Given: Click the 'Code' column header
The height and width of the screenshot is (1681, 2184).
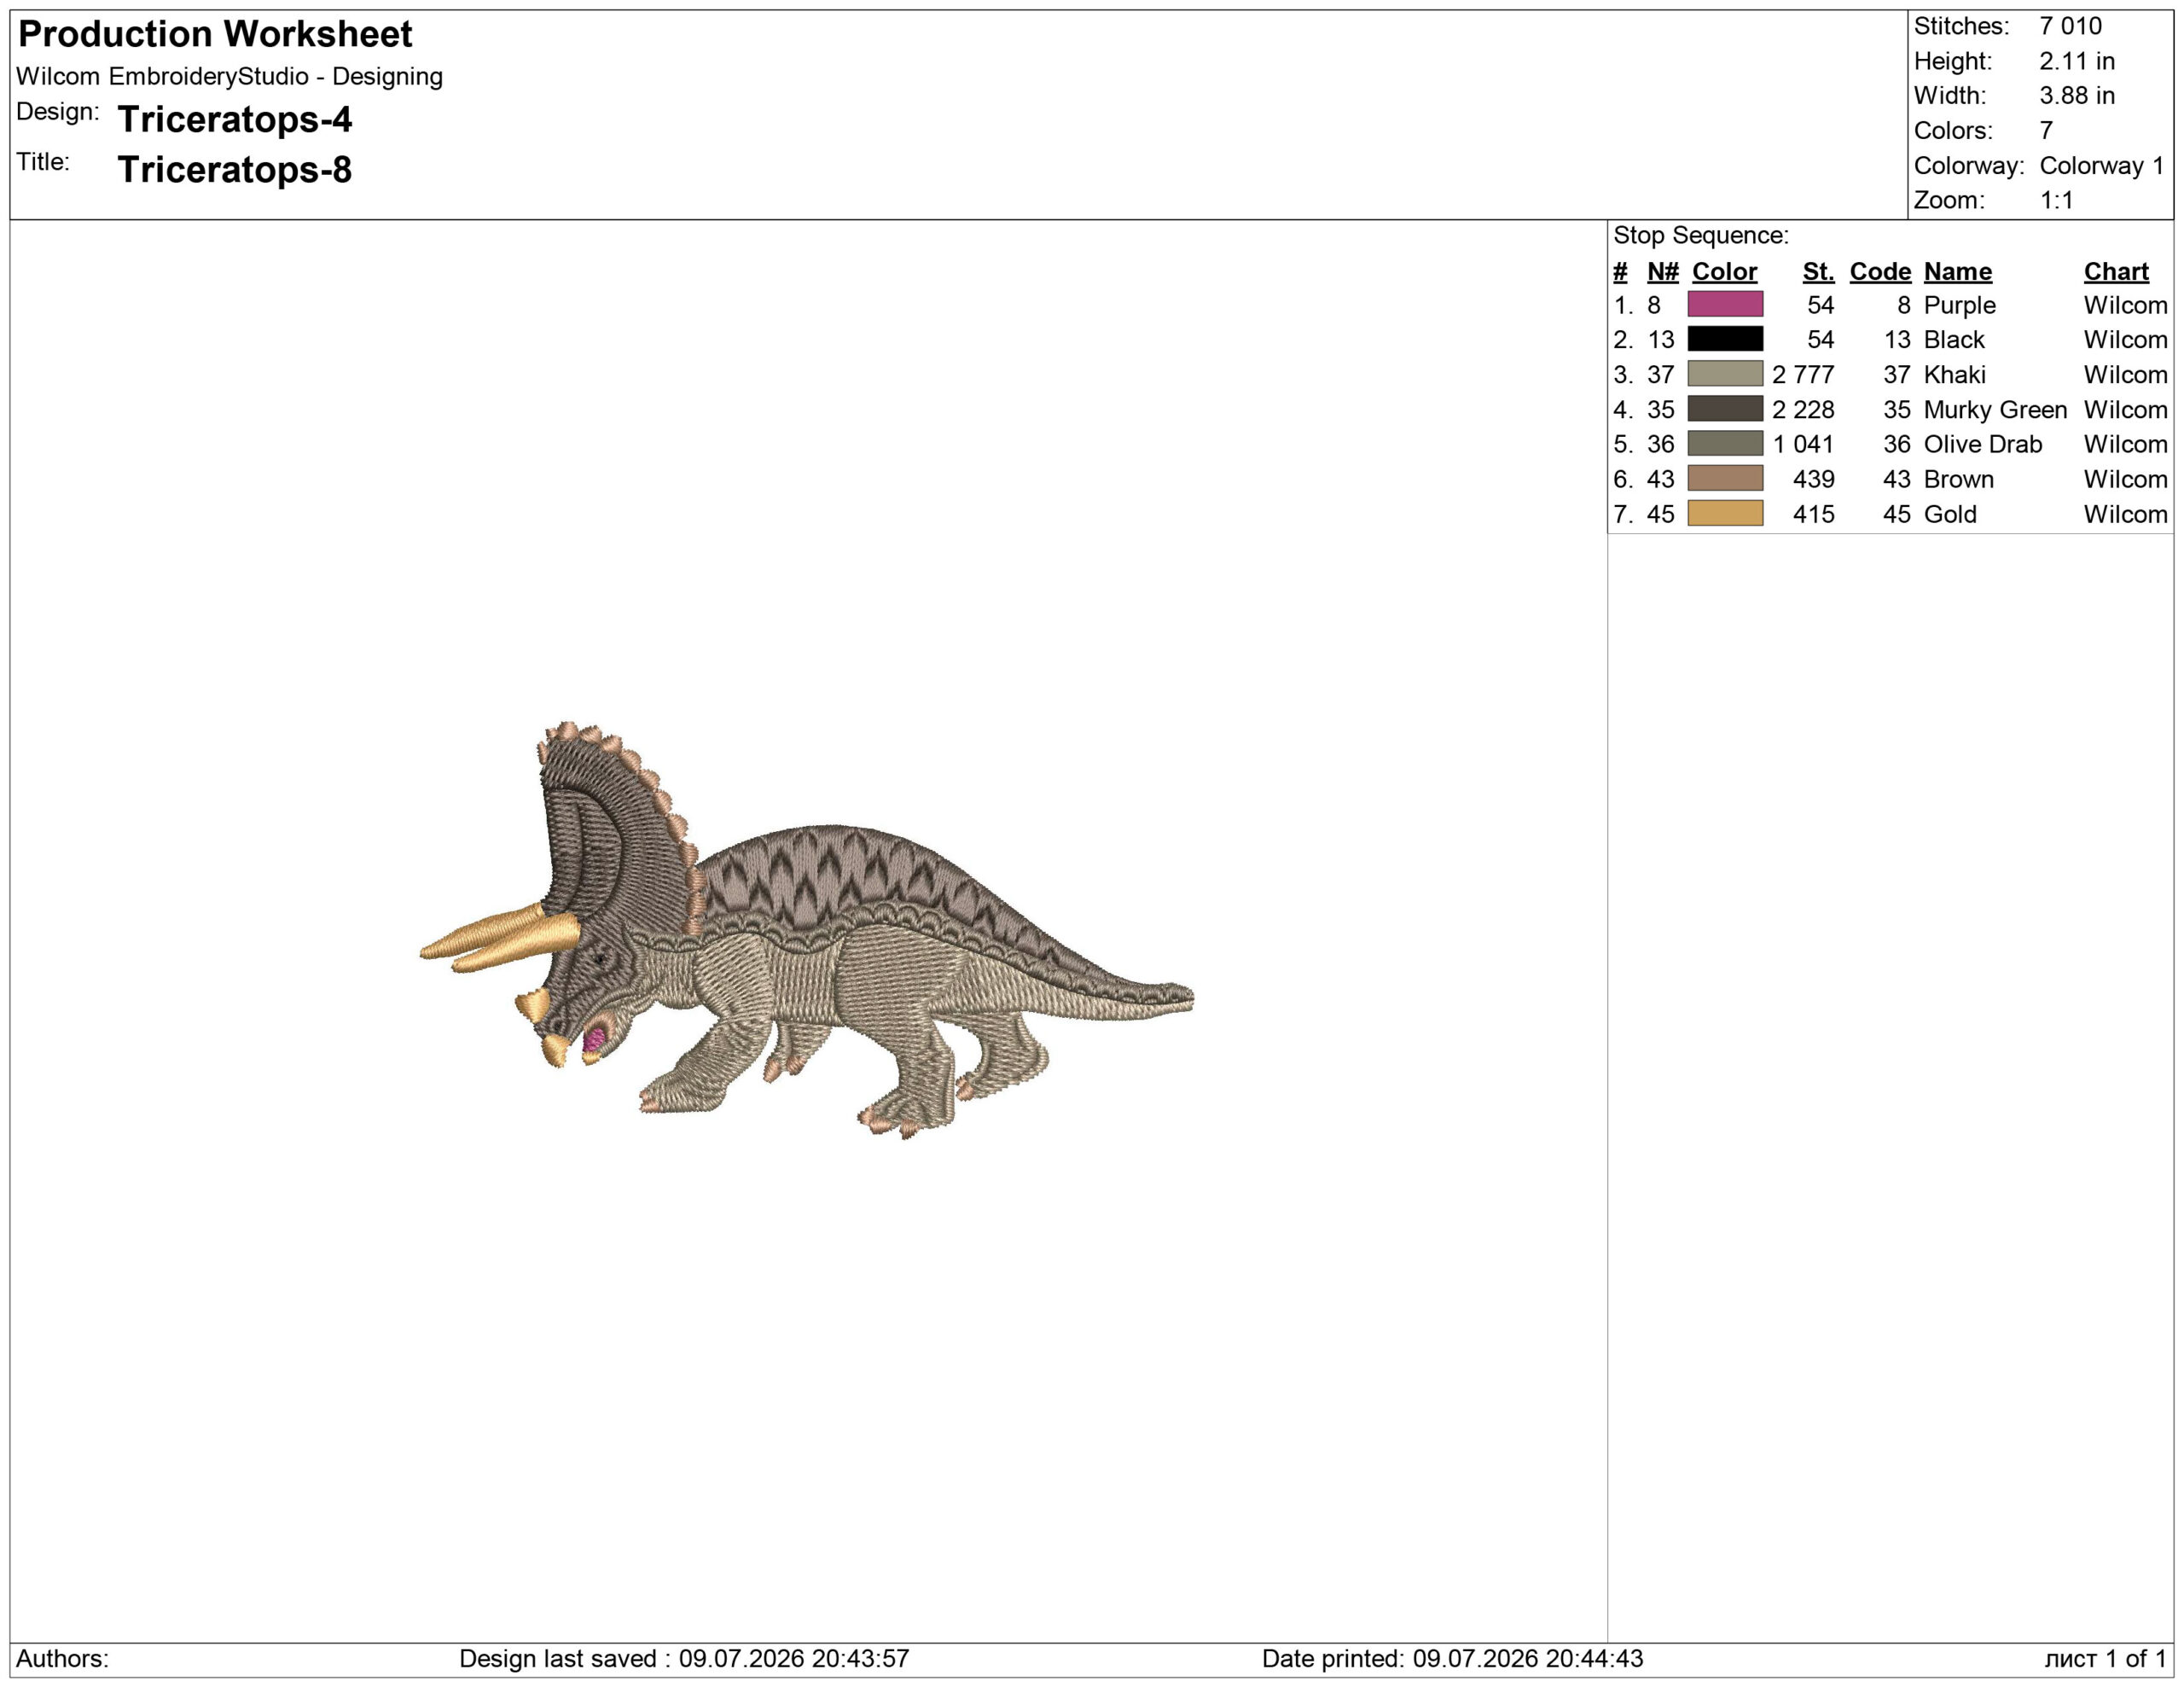Looking at the screenshot, I should (1880, 271).
